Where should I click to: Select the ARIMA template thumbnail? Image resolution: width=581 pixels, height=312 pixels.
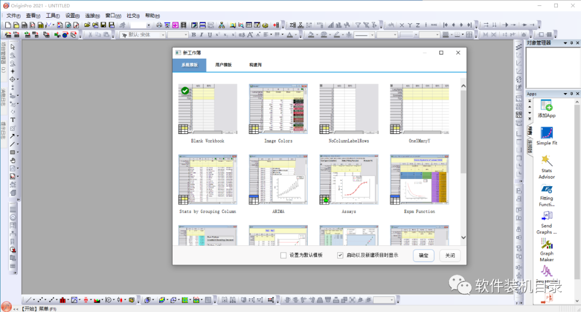(278, 180)
